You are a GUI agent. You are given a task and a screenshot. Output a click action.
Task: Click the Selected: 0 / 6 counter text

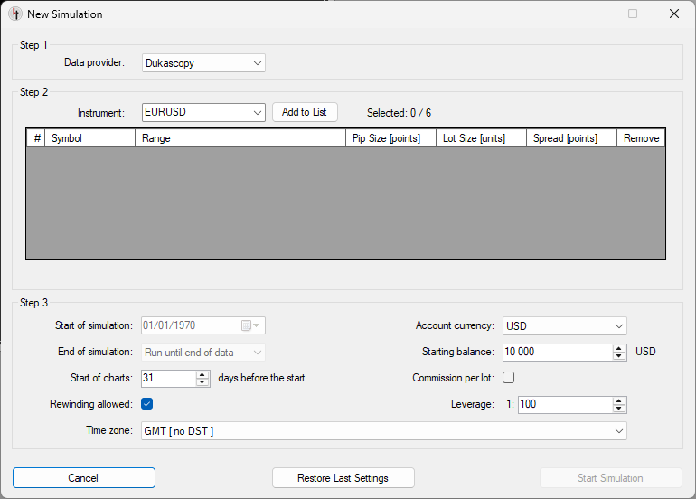pyautogui.click(x=399, y=113)
